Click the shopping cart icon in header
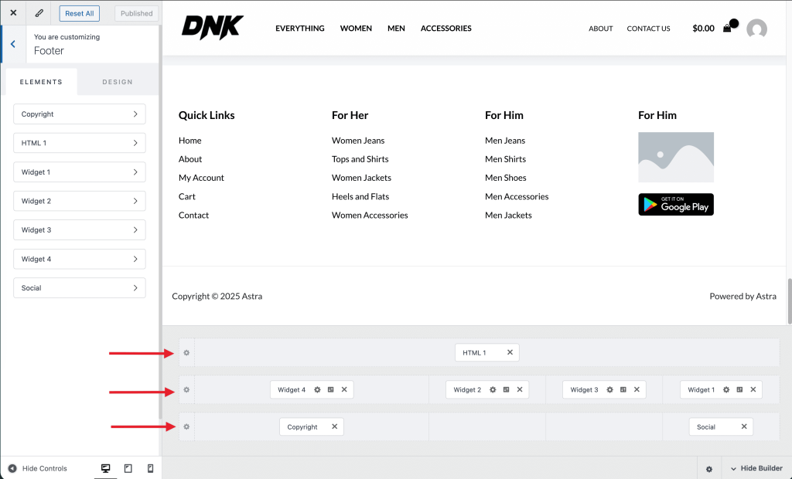 tap(727, 29)
